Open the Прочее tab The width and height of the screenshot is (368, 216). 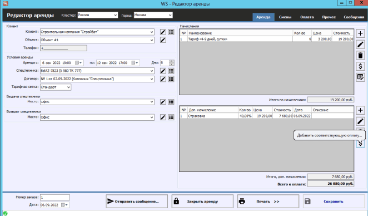[x=329, y=17]
